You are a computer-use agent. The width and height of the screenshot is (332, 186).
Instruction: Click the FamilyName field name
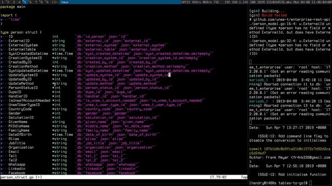tap(19, 130)
